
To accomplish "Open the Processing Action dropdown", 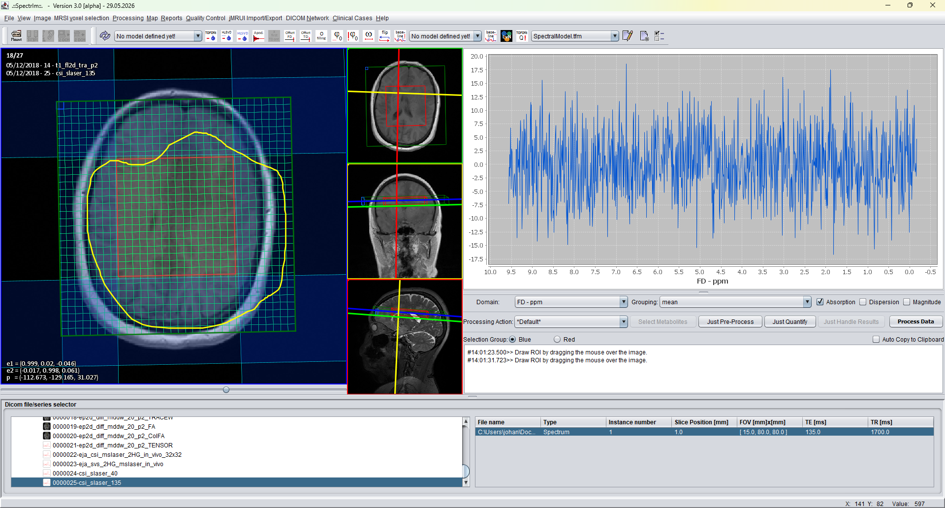I will pyautogui.click(x=571, y=322).
